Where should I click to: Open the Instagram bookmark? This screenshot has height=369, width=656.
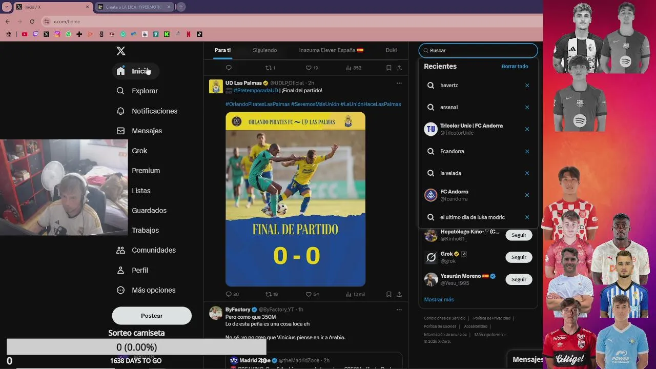click(x=57, y=34)
